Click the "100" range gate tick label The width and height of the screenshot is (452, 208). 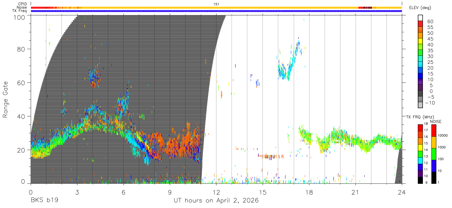pos(19,17)
